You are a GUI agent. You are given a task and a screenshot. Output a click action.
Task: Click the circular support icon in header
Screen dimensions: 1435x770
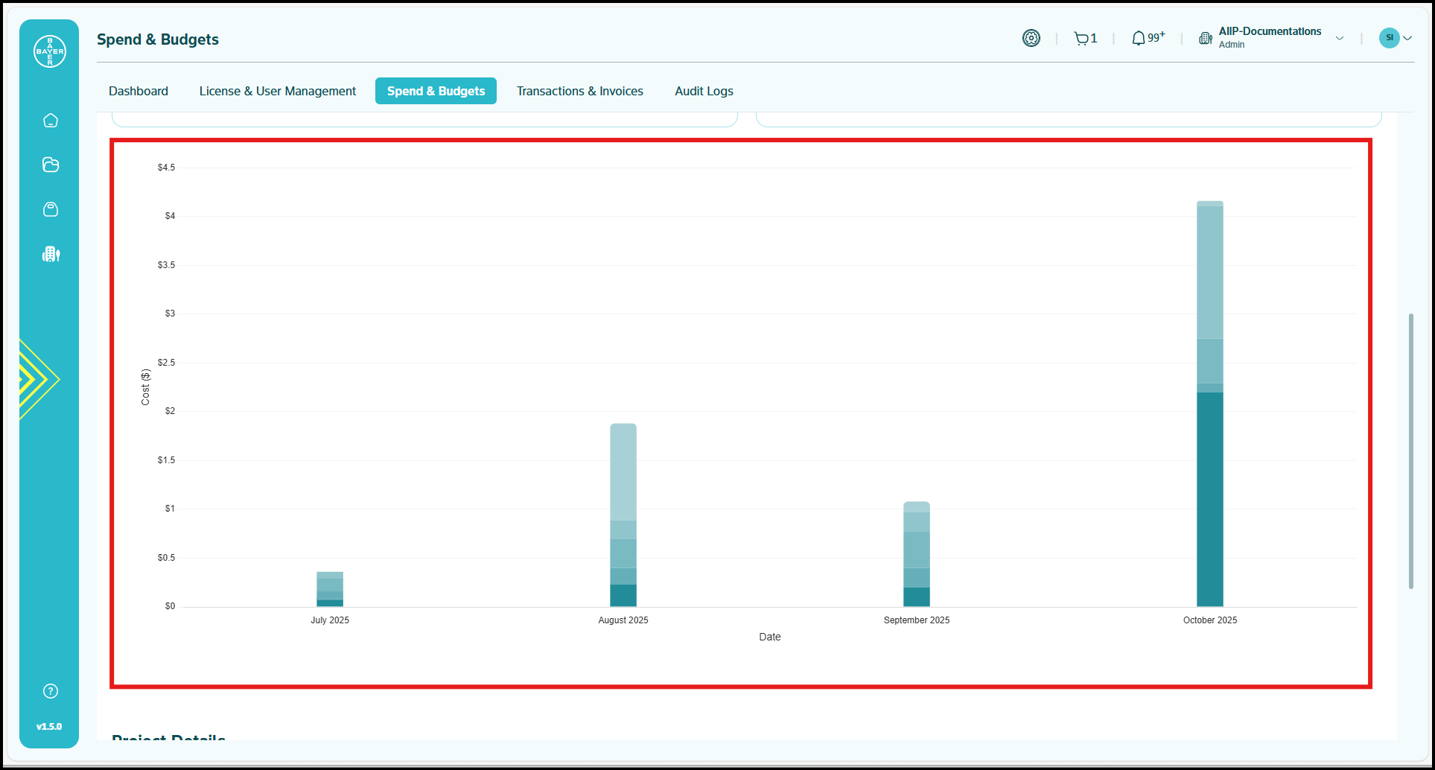(x=1031, y=38)
